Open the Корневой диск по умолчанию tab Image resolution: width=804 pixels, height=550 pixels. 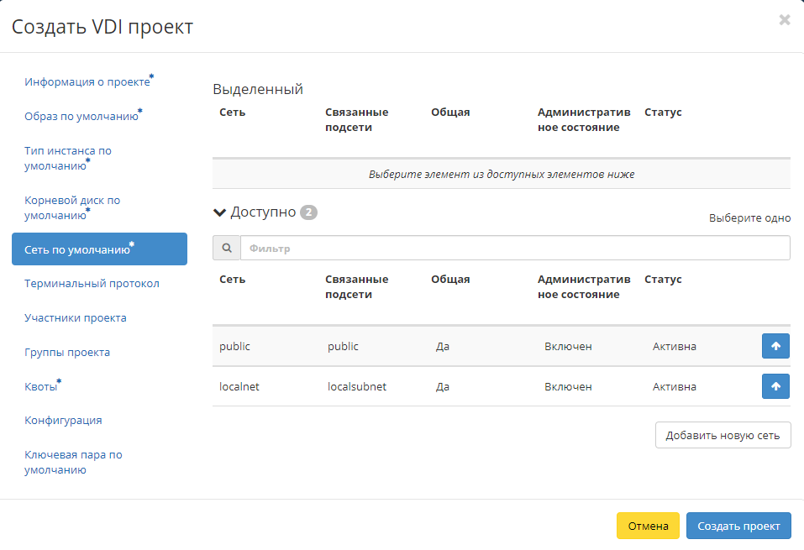click(x=72, y=207)
